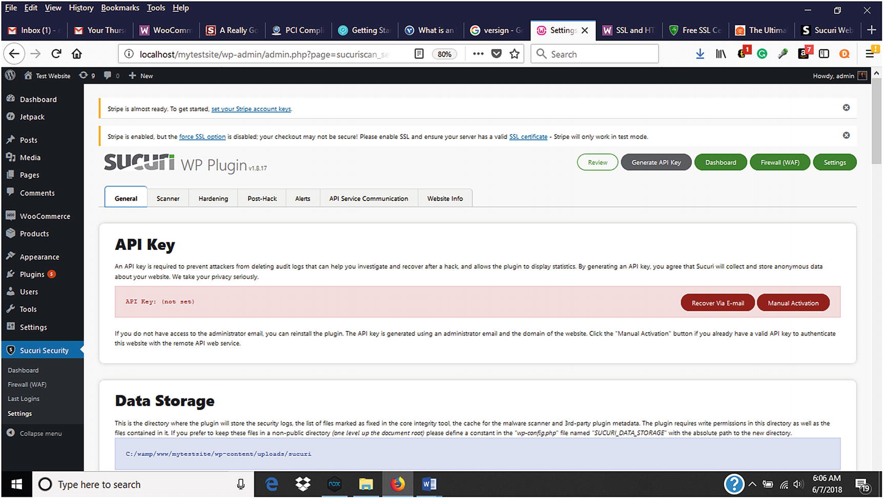This screenshot has height=499, width=884.
Task: Follow the force SSL option link
Action: (202, 136)
